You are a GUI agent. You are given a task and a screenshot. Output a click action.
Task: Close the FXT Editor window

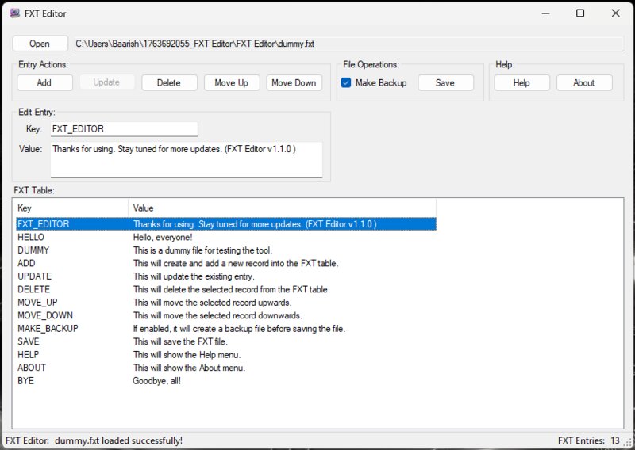[x=616, y=13]
